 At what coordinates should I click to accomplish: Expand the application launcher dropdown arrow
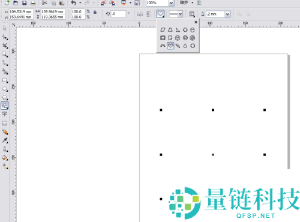pyautogui.click(x=130, y=3)
